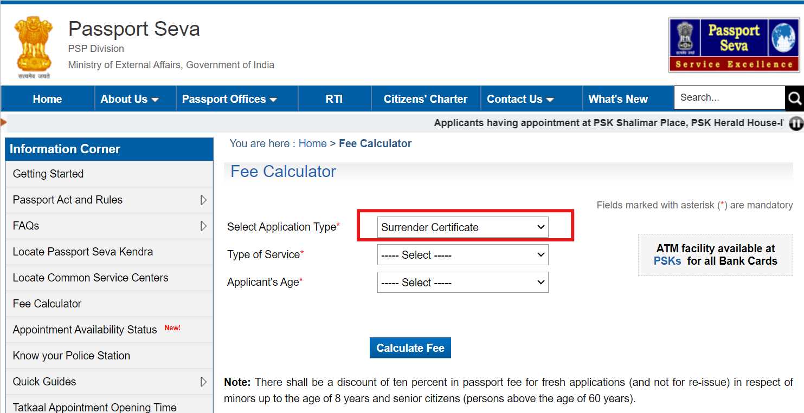Open Select Application Type dropdown
This screenshot has width=804, height=413.
pyautogui.click(x=462, y=227)
